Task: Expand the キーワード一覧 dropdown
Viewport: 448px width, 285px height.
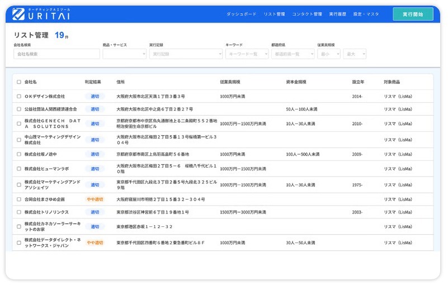Action: click(x=247, y=54)
